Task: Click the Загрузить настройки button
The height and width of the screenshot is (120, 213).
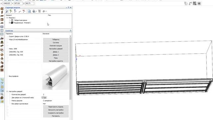Action: coord(56,110)
